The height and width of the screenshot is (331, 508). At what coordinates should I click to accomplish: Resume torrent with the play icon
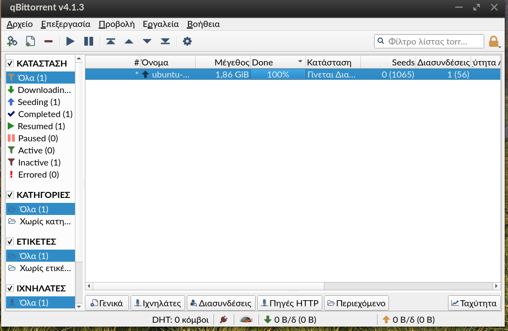[71, 41]
